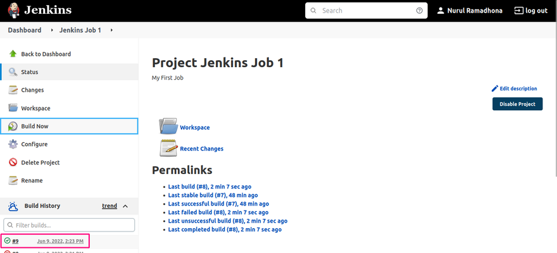
Task: Click the Permalinks heading
Action: (182, 170)
